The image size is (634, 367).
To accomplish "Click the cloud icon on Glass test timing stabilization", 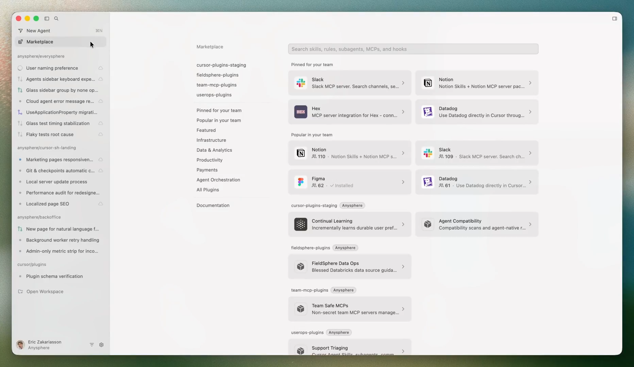I will (101, 123).
